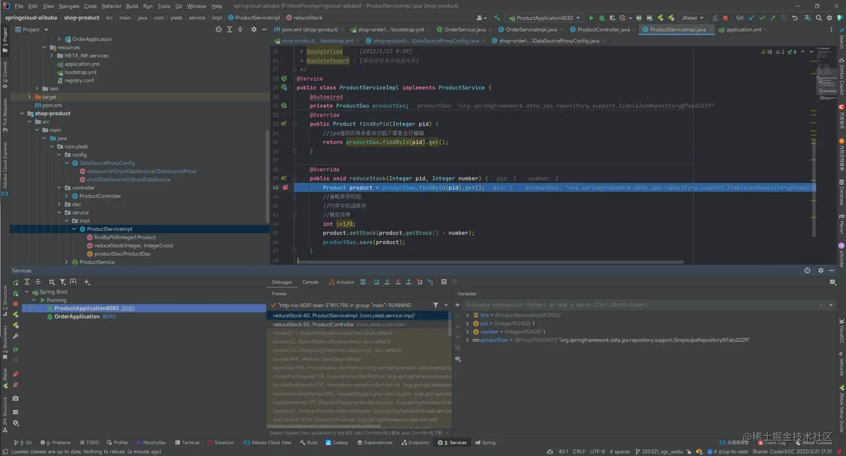Switch to ProductController.java tab
Screen dimensions: 846x456
pos(603,30)
